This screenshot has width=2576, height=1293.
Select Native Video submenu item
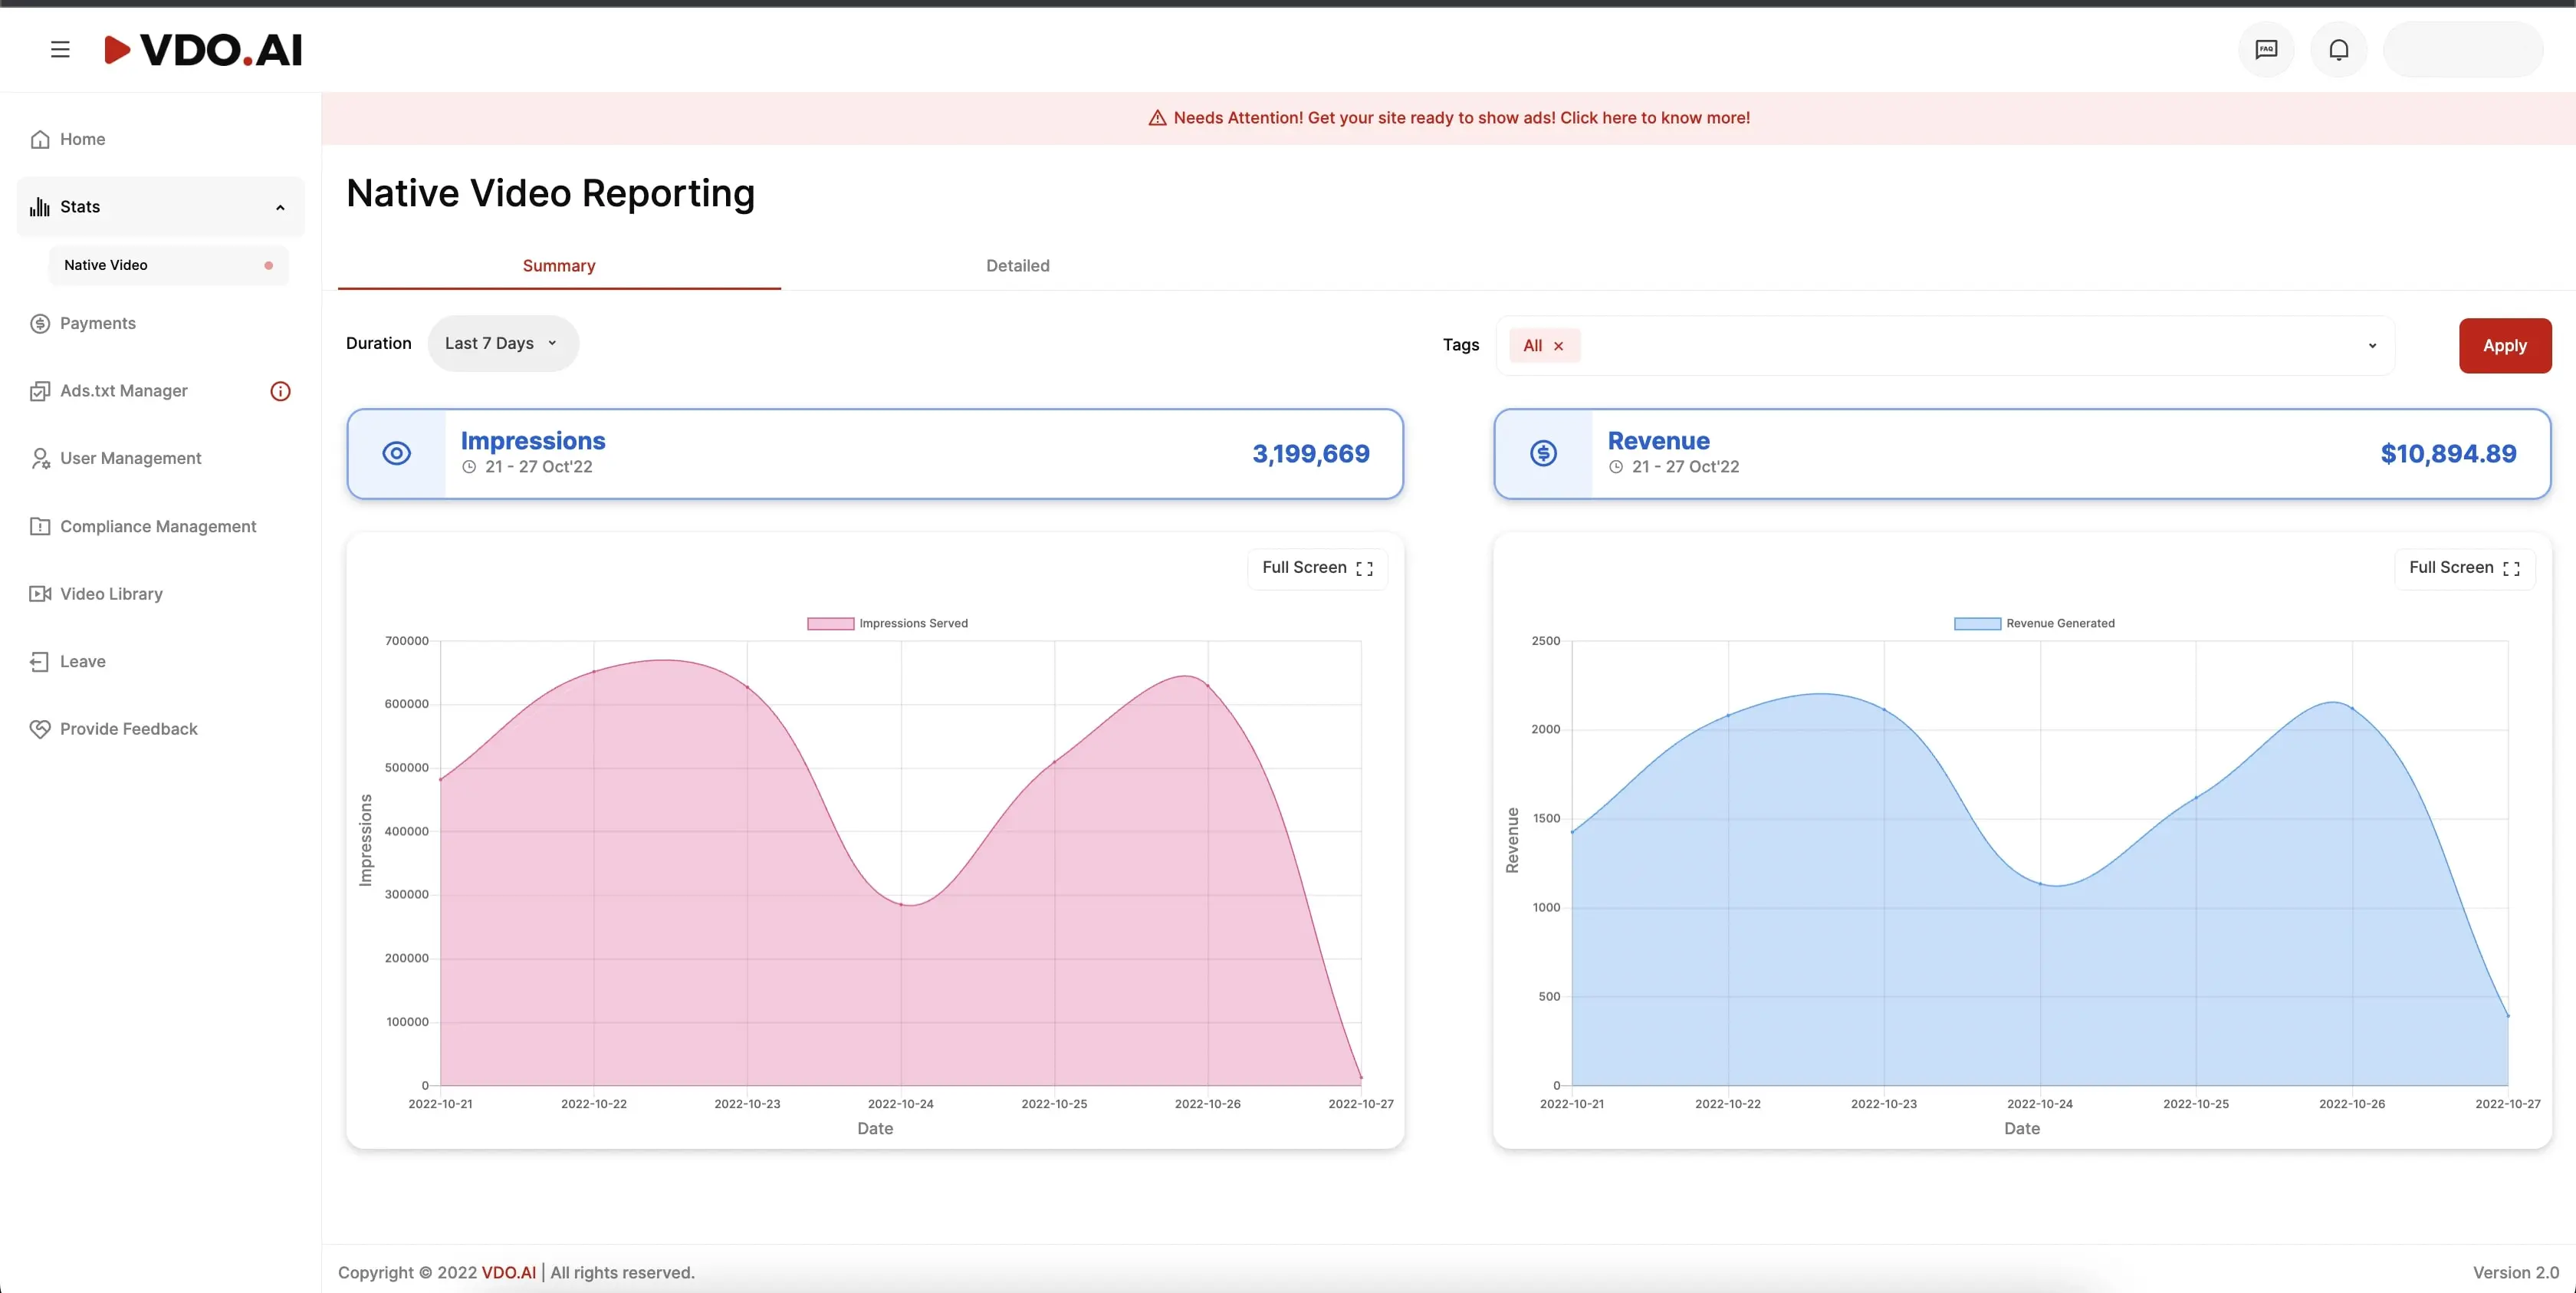(106, 265)
